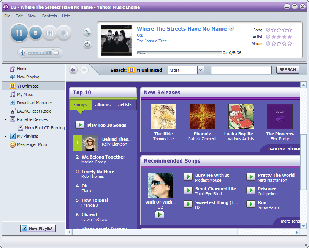
Task: Open Lonely No More song
Action: [98, 171]
